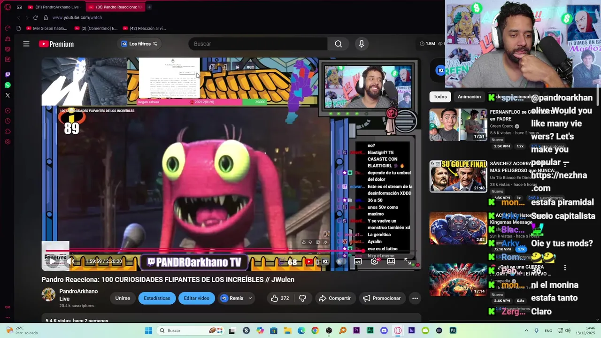Dislike the video

303,298
